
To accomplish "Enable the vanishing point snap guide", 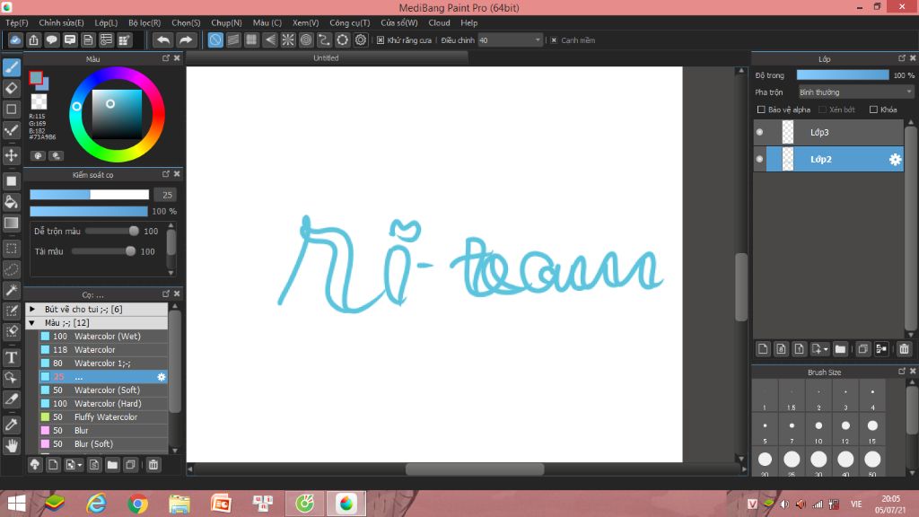I will point(269,39).
